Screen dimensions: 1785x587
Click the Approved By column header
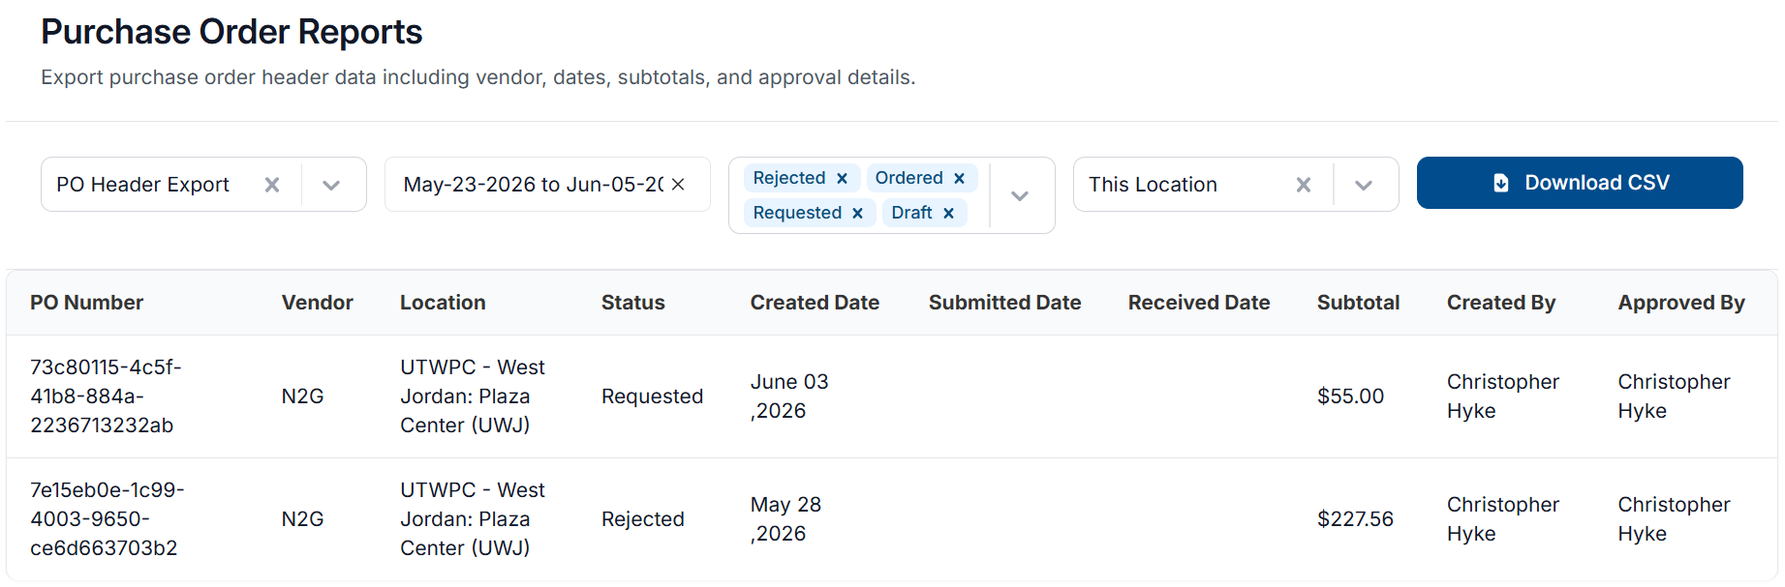click(1681, 303)
